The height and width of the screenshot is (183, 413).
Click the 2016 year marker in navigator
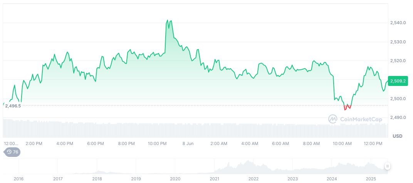click(18, 179)
